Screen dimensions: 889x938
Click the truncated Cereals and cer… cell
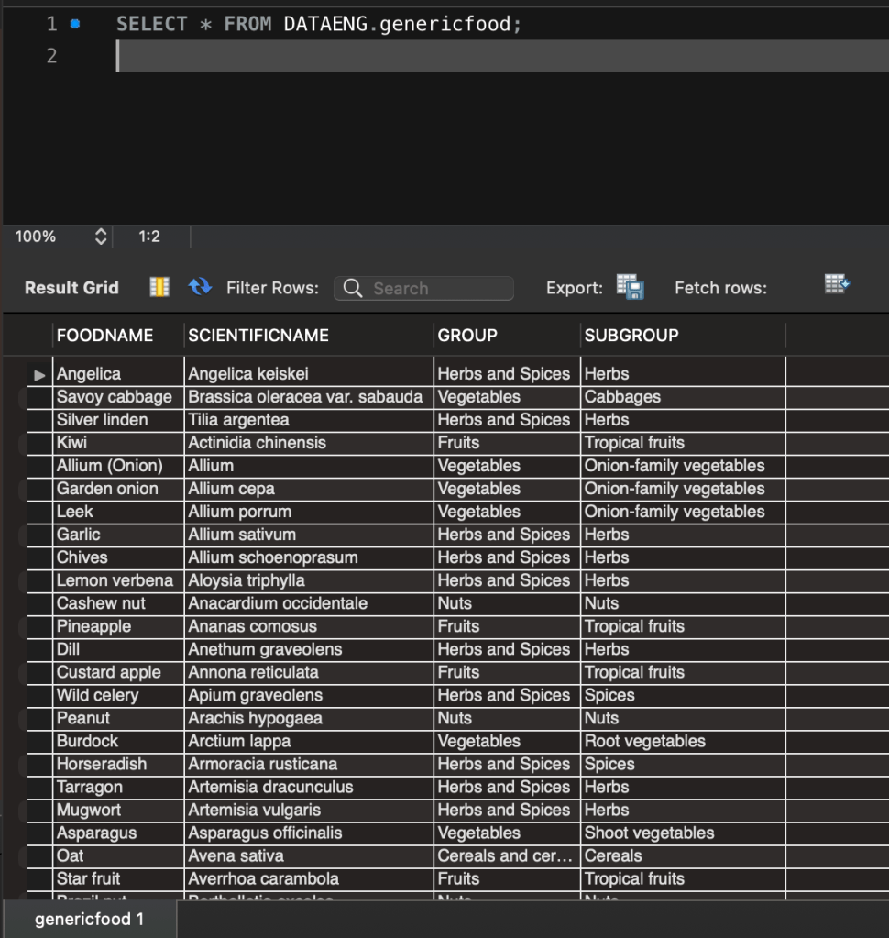504,855
